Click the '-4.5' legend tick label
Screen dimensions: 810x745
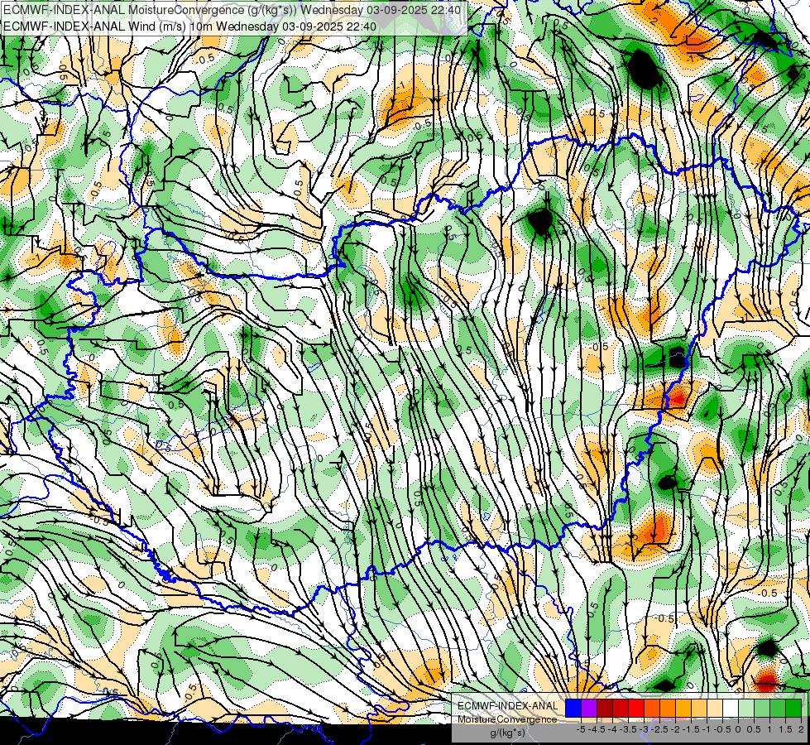point(597,729)
